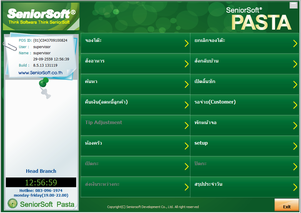301x213 pixels.
Task: Click the date 29-09-2559 12:56:39 text
Action: coord(51,59)
